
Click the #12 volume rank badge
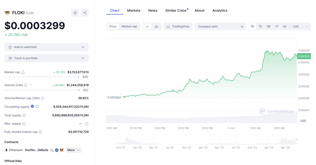point(85,90)
